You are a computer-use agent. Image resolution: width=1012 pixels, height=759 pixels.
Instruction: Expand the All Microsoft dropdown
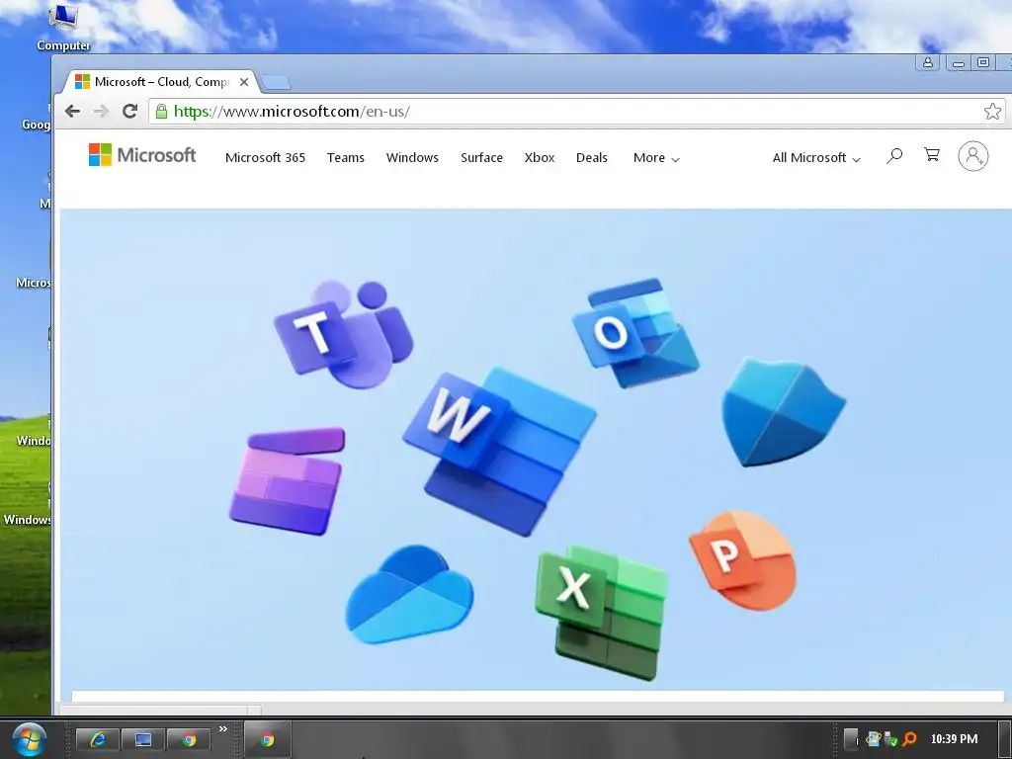[816, 157]
